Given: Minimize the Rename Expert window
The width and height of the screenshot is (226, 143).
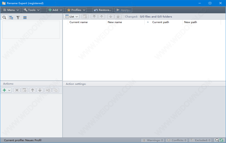Looking at the screenshot, I should pyautogui.click(x=200, y=3).
